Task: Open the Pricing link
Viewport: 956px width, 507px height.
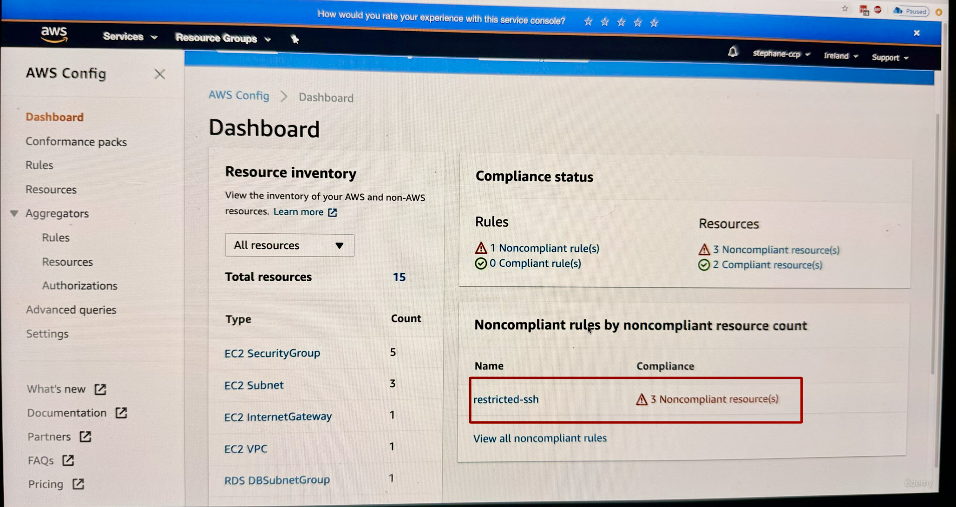Action: click(46, 484)
